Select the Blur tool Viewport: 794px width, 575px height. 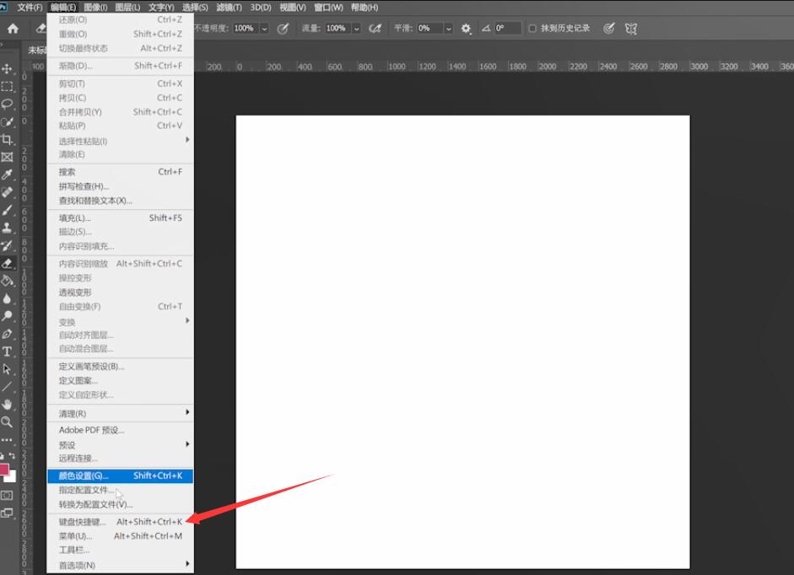[x=7, y=298]
